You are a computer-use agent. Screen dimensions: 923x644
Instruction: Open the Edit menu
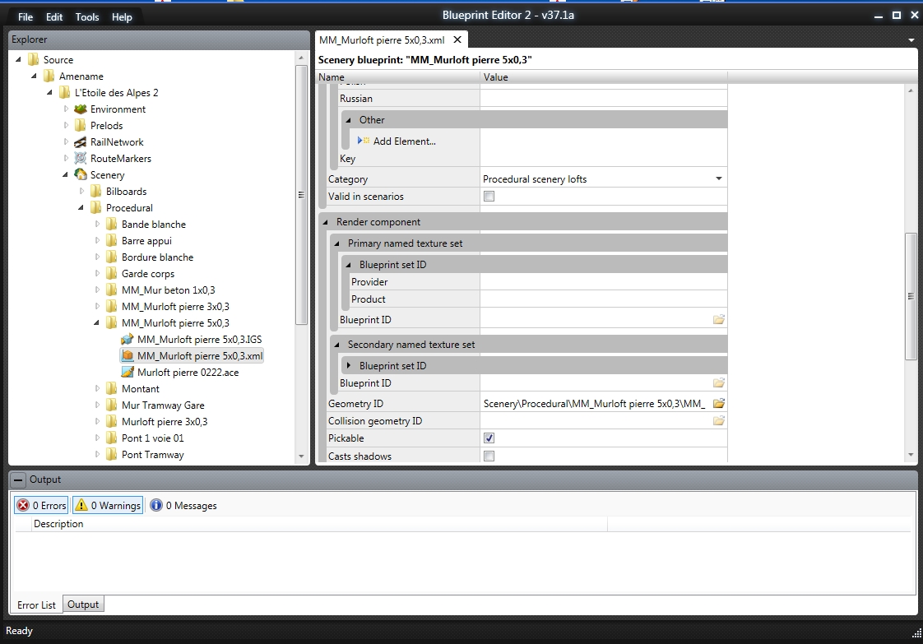point(54,17)
